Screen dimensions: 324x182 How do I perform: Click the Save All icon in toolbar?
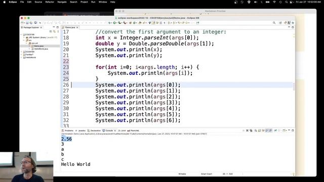tap(31, 23)
